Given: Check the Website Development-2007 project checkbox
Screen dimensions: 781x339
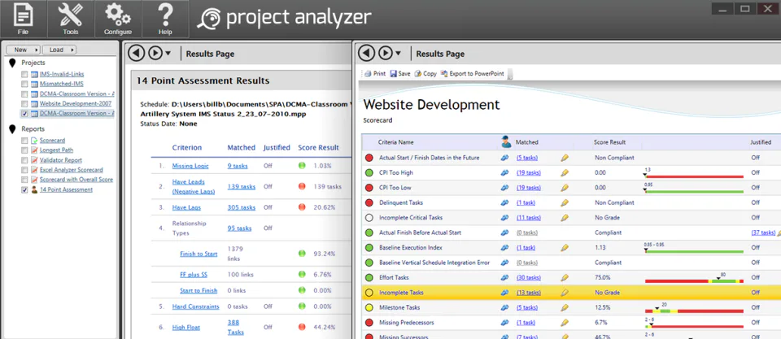Looking at the screenshot, I should coord(24,104).
